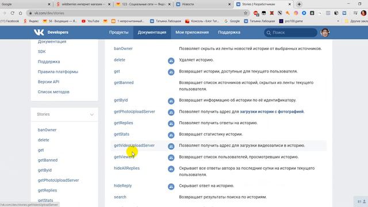Open hideAllReplies method link
Screen dimensions: 368x207
click(x=126, y=168)
